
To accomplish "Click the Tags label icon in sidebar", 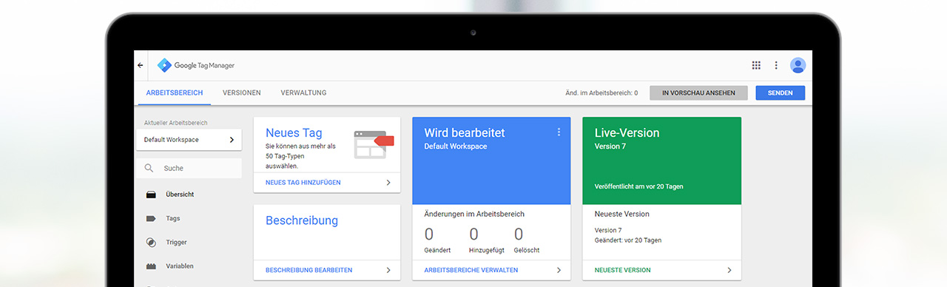I will (x=151, y=218).
